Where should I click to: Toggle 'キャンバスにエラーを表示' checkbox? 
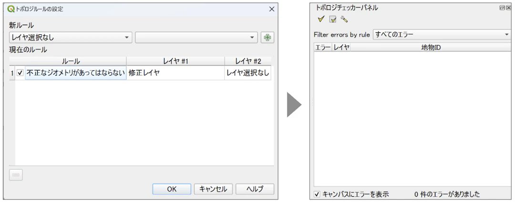click(317, 194)
